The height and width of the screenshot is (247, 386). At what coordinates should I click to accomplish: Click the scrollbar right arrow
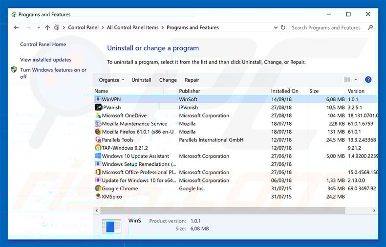(x=374, y=210)
